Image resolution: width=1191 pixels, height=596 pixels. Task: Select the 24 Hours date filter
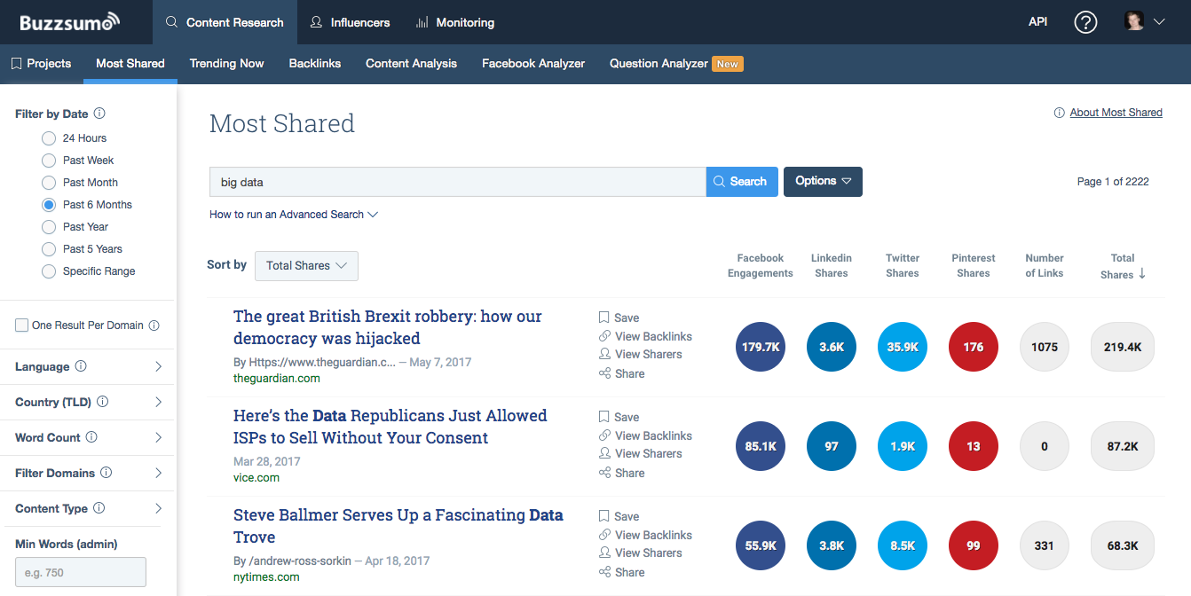pyautogui.click(x=49, y=137)
